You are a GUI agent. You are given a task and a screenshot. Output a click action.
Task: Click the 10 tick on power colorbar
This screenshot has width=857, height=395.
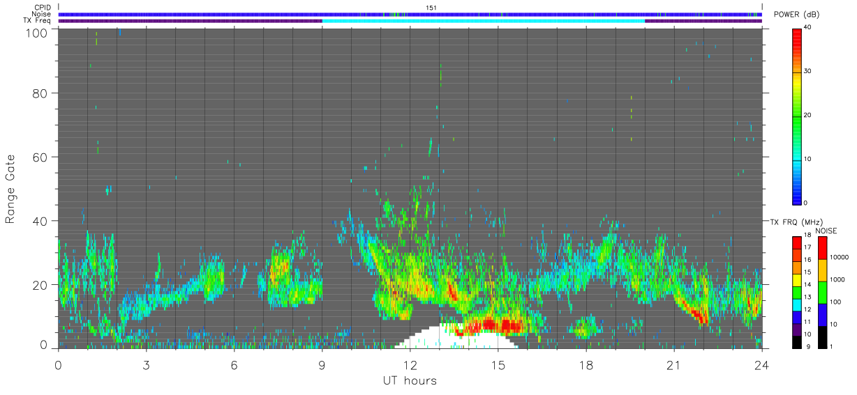click(x=807, y=160)
